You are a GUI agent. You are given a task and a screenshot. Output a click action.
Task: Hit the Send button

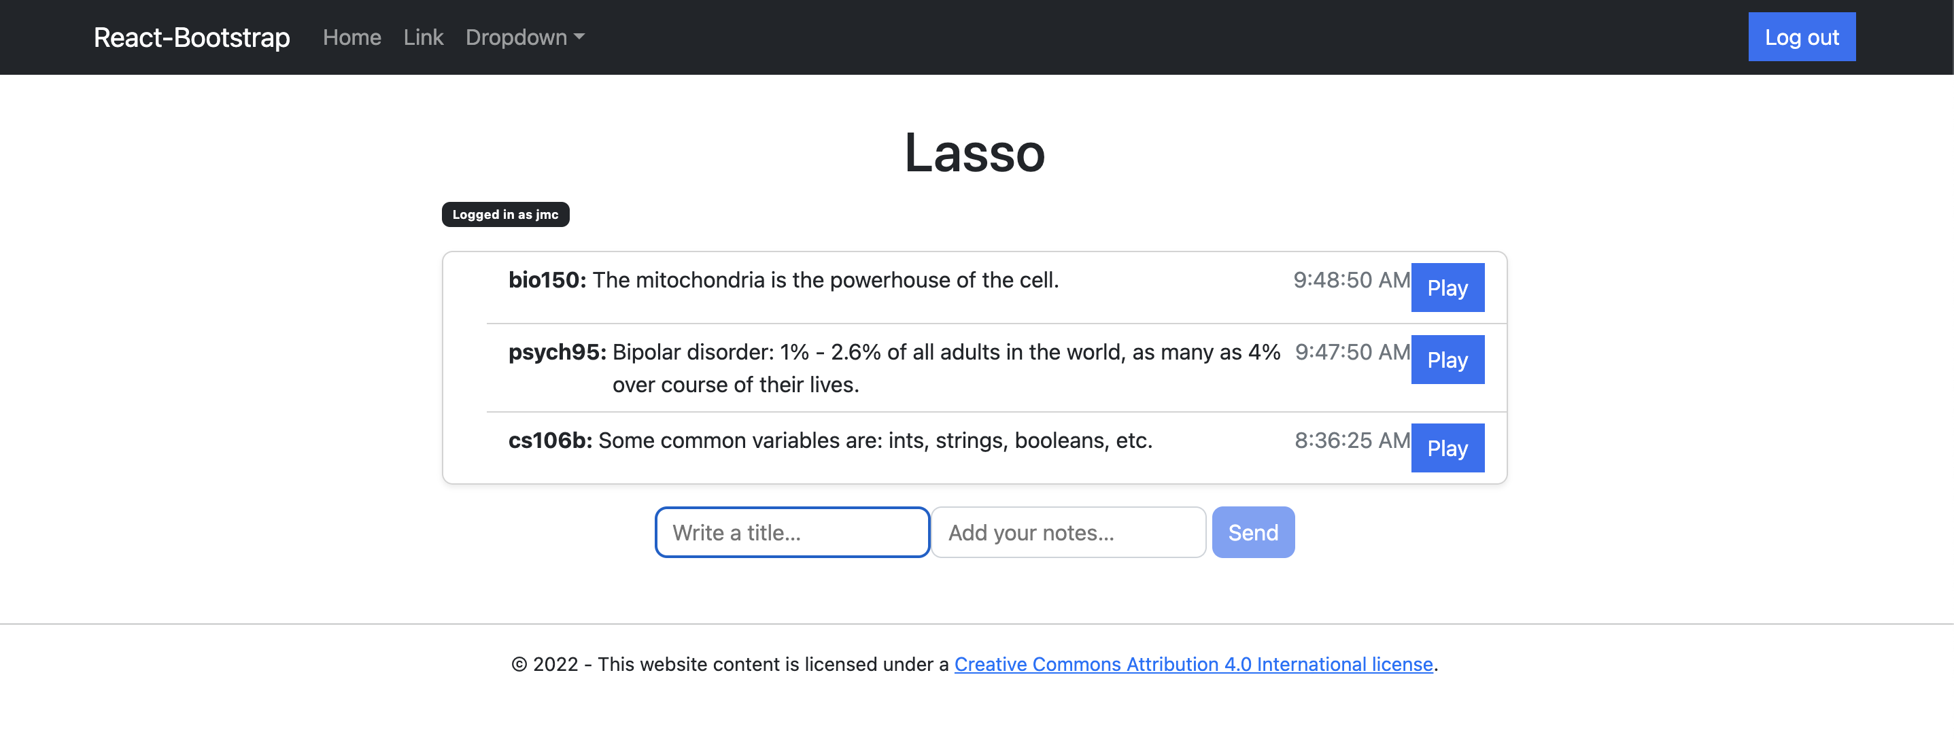click(1252, 532)
